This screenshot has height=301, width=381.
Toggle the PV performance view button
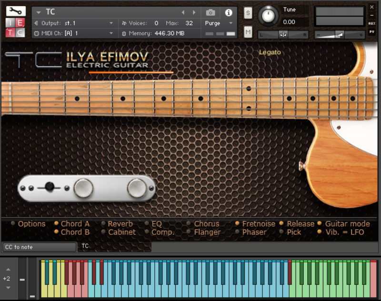click(x=372, y=32)
